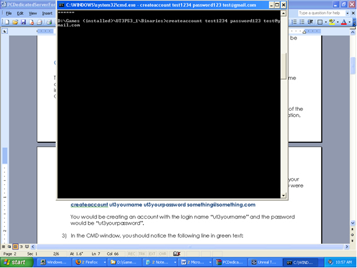This screenshot has height=268, width=357.
Task: Click the spelling and grammar status icon
Action: tap(177, 253)
